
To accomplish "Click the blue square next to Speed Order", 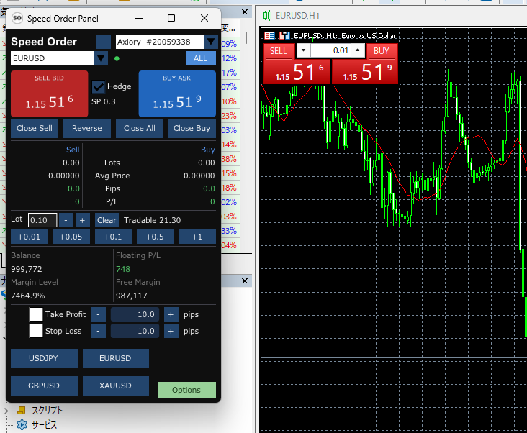I will click(104, 42).
